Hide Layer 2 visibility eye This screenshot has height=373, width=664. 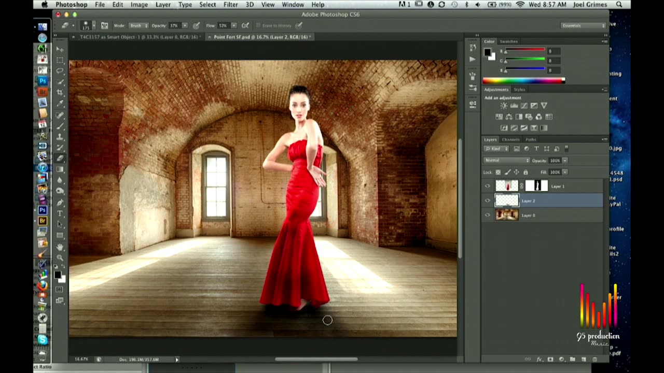487,200
